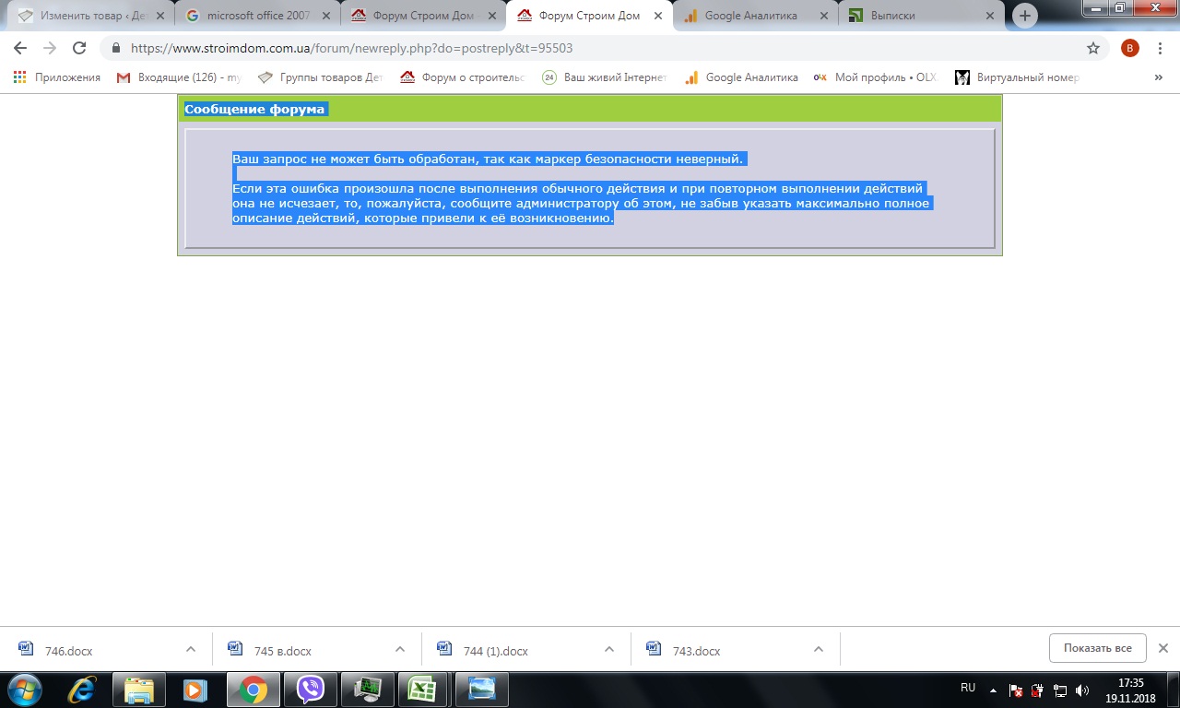Go back to the previous page
The image size is (1180, 708).
click(x=20, y=48)
